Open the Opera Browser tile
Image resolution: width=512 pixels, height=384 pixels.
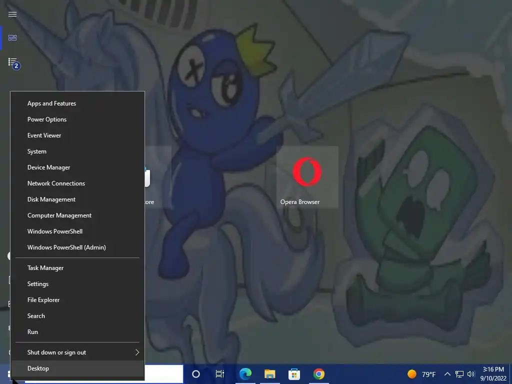coord(307,177)
